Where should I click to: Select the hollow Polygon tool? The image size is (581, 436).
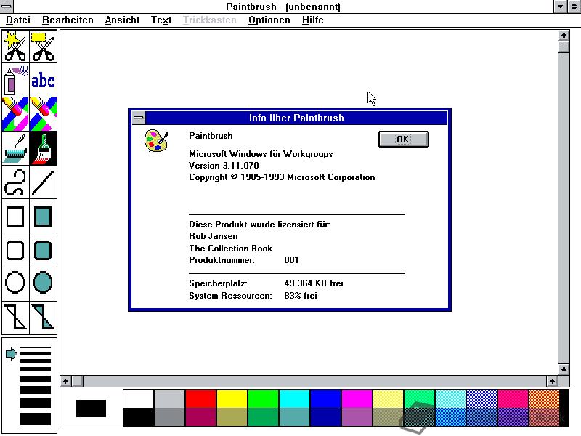(x=15, y=318)
